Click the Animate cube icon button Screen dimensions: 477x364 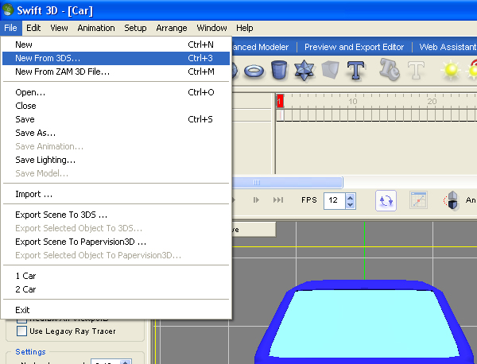pyautogui.click(x=452, y=200)
